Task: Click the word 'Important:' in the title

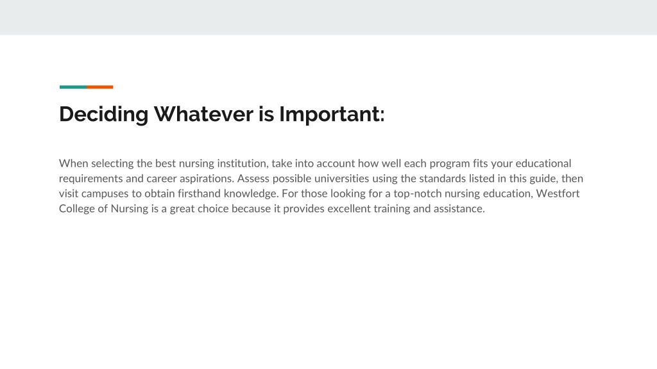Action: pos(332,114)
